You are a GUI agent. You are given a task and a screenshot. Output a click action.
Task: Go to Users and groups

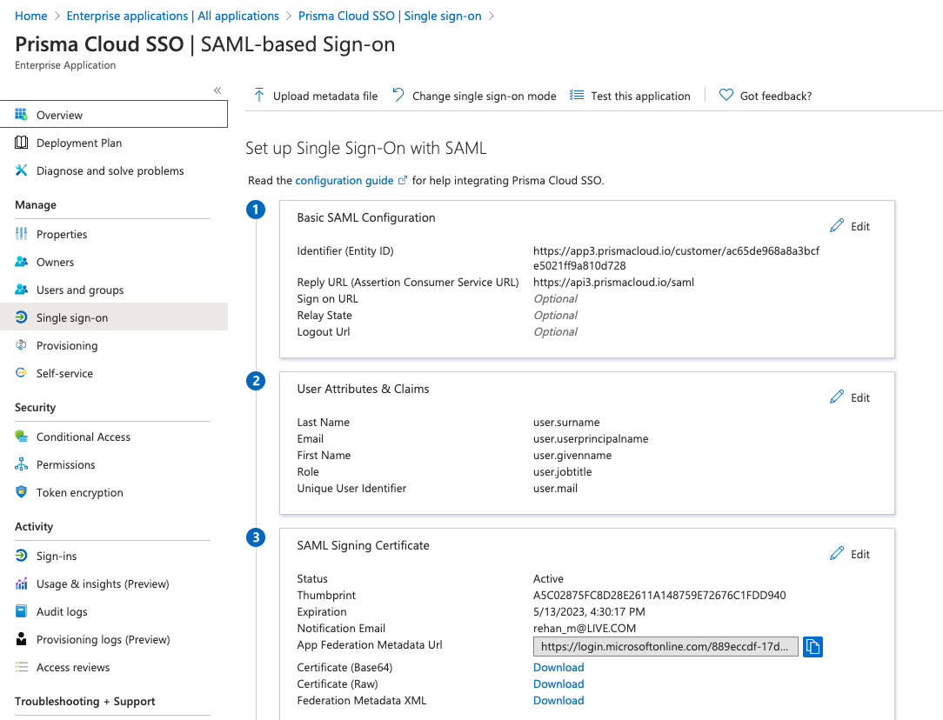click(80, 290)
